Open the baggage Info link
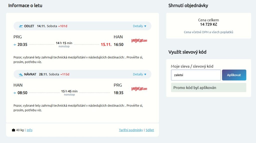The image size is (256, 143). pyautogui.click(x=29, y=130)
